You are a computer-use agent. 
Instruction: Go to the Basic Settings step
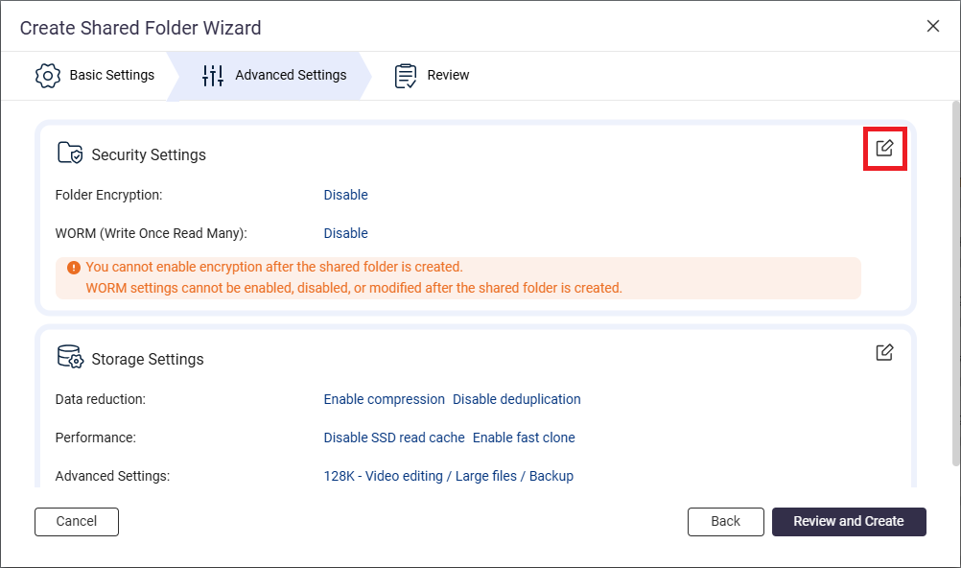tap(95, 75)
